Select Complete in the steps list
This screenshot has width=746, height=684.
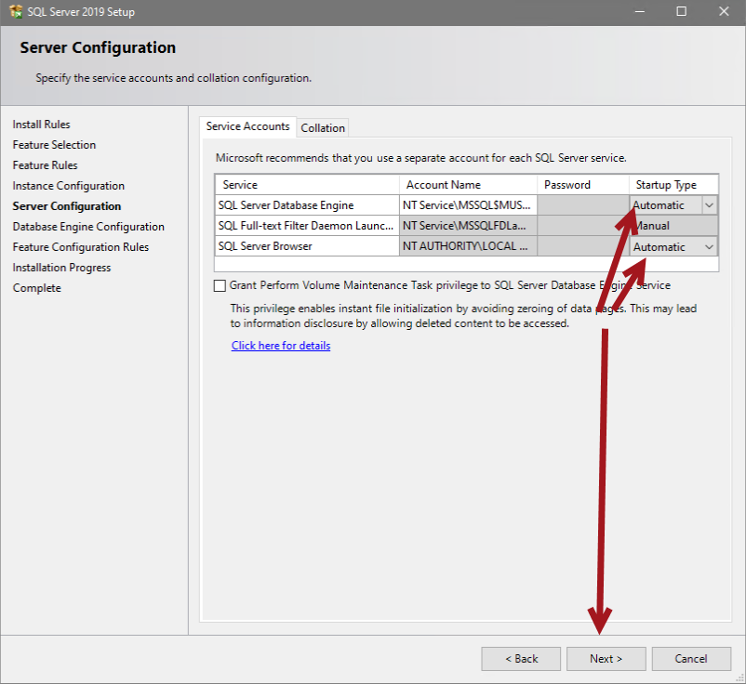[x=36, y=288]
